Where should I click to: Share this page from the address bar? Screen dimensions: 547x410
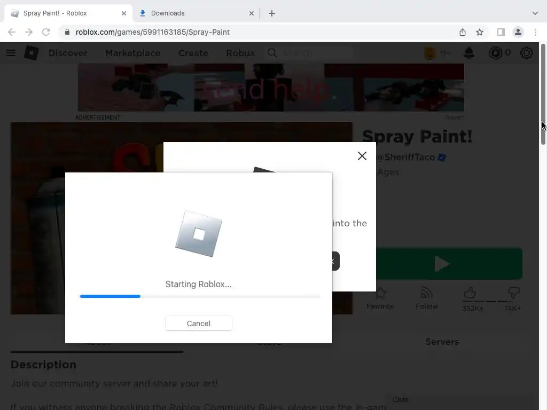tap(463, 32)
